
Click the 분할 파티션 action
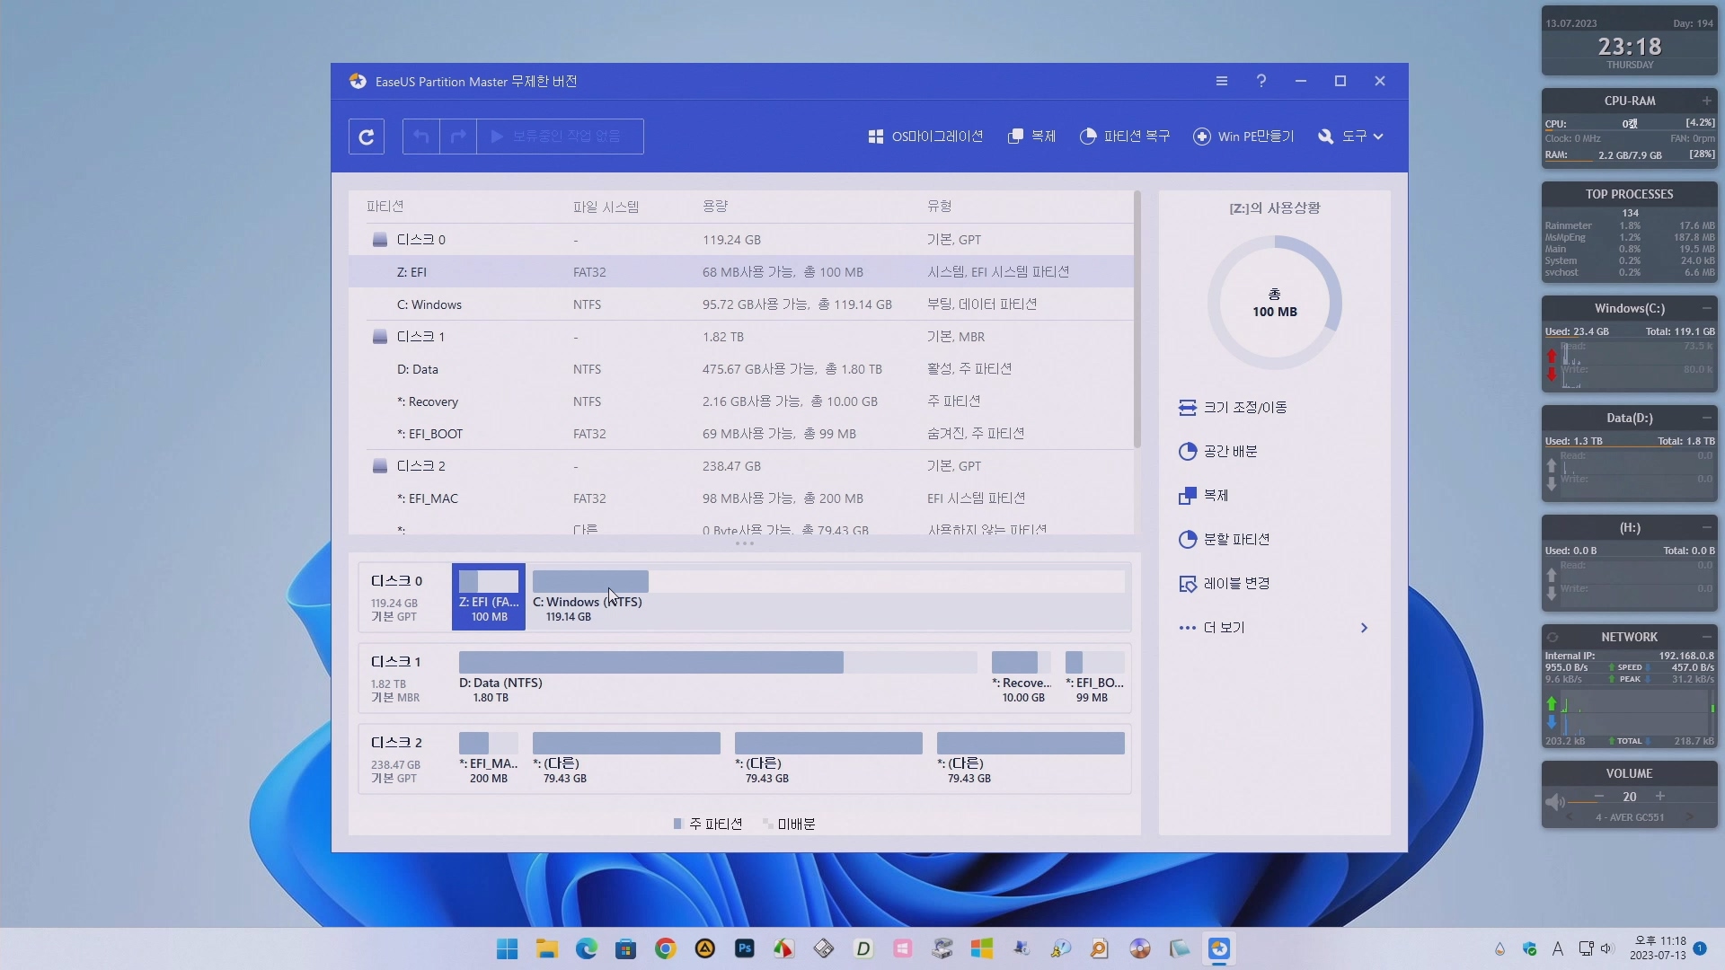pos(1224,540)
